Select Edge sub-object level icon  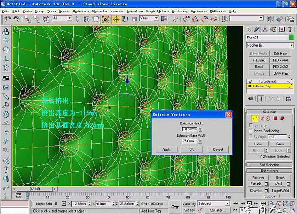click(261, 118)
